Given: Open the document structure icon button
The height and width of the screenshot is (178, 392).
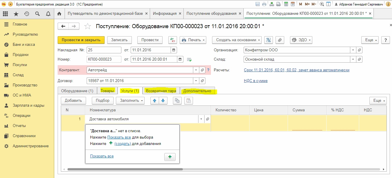Looking at the screenshot, I should (x=269, y=40).
